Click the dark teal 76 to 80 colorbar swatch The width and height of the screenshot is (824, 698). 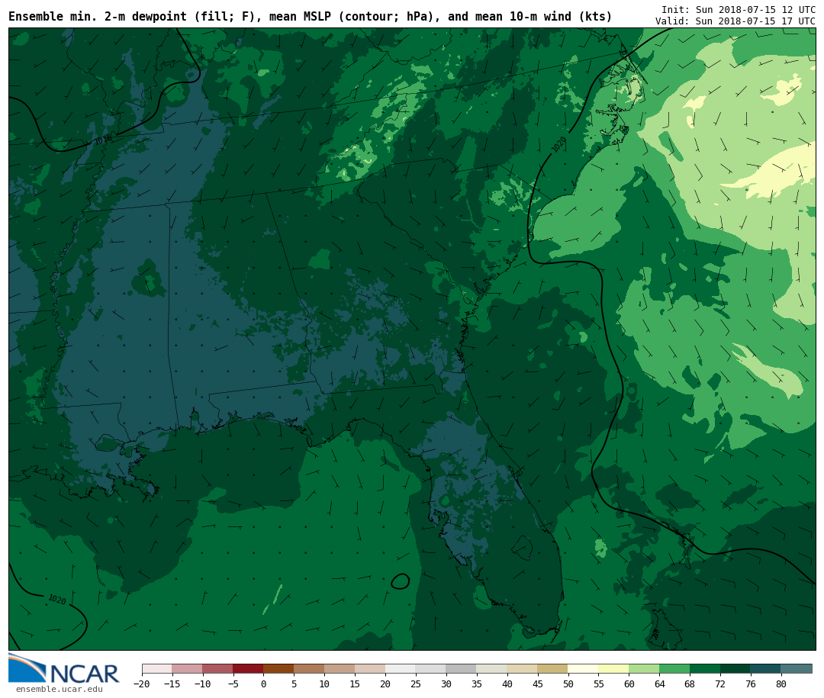tap(766, 668)
